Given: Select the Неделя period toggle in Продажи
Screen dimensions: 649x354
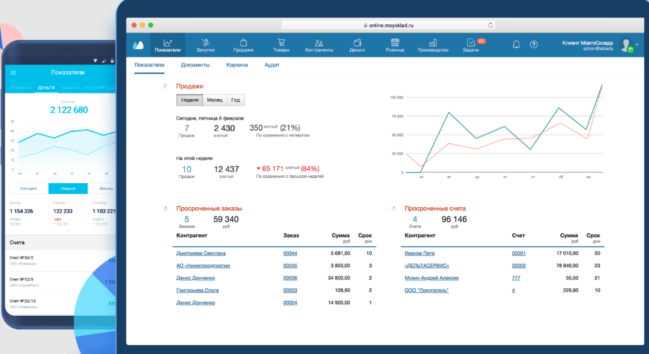Looking at the screenshot, I should (x=190, y=100).
